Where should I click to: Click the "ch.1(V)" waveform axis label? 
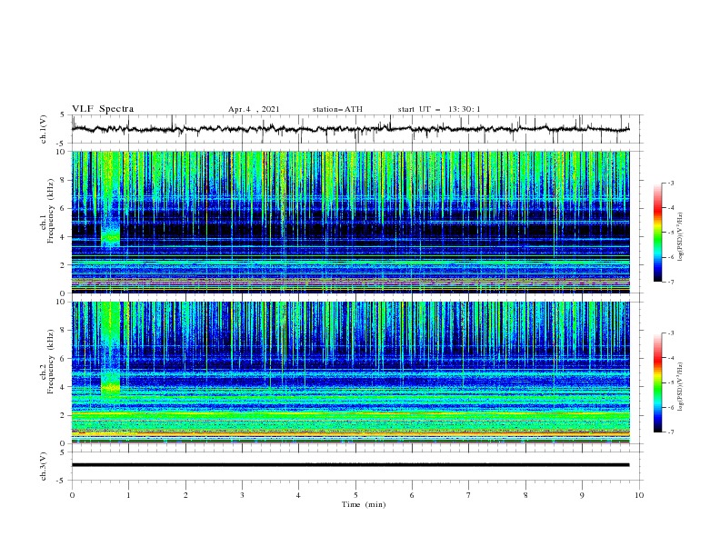click(x=44, y=129)
